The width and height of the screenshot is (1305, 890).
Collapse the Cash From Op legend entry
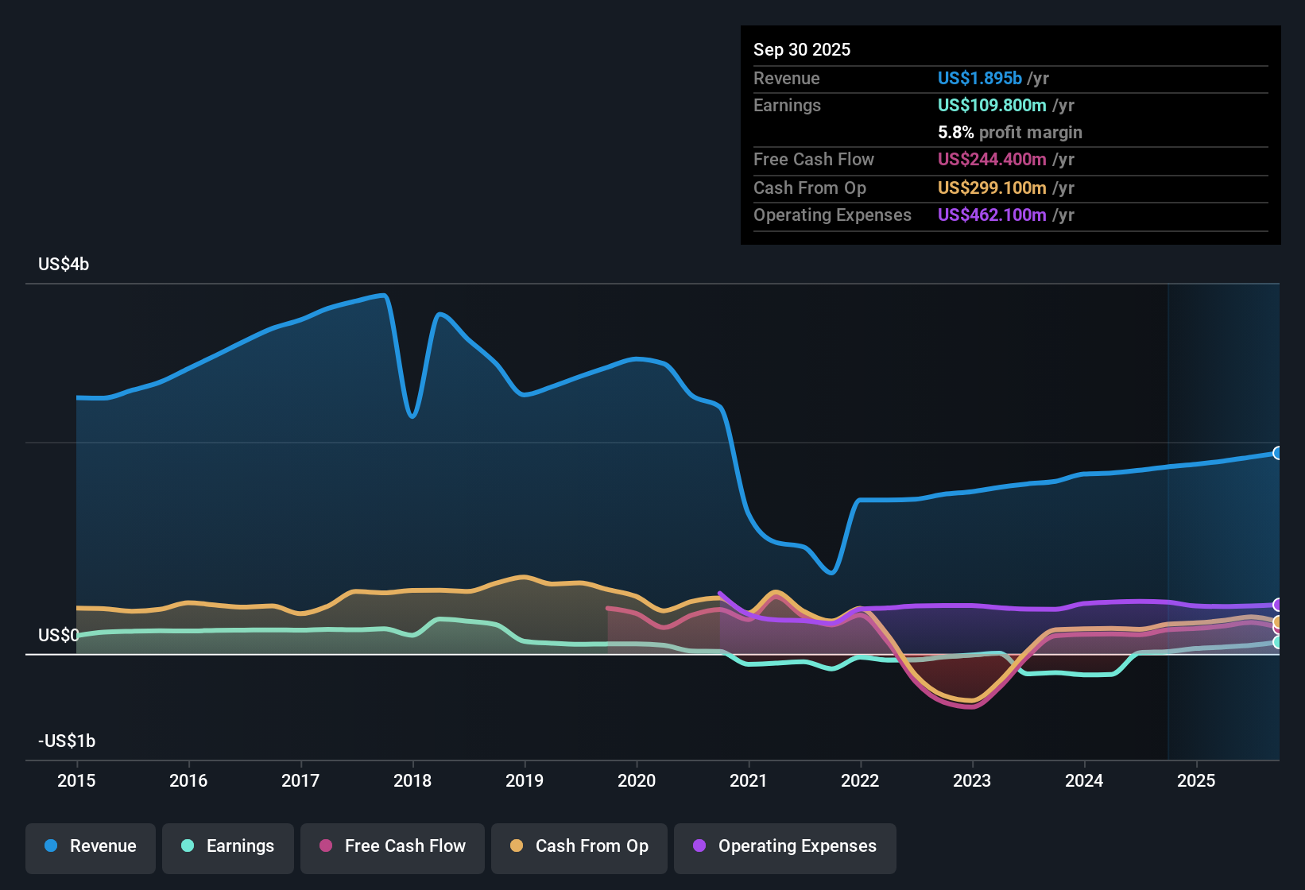[579, 846]
